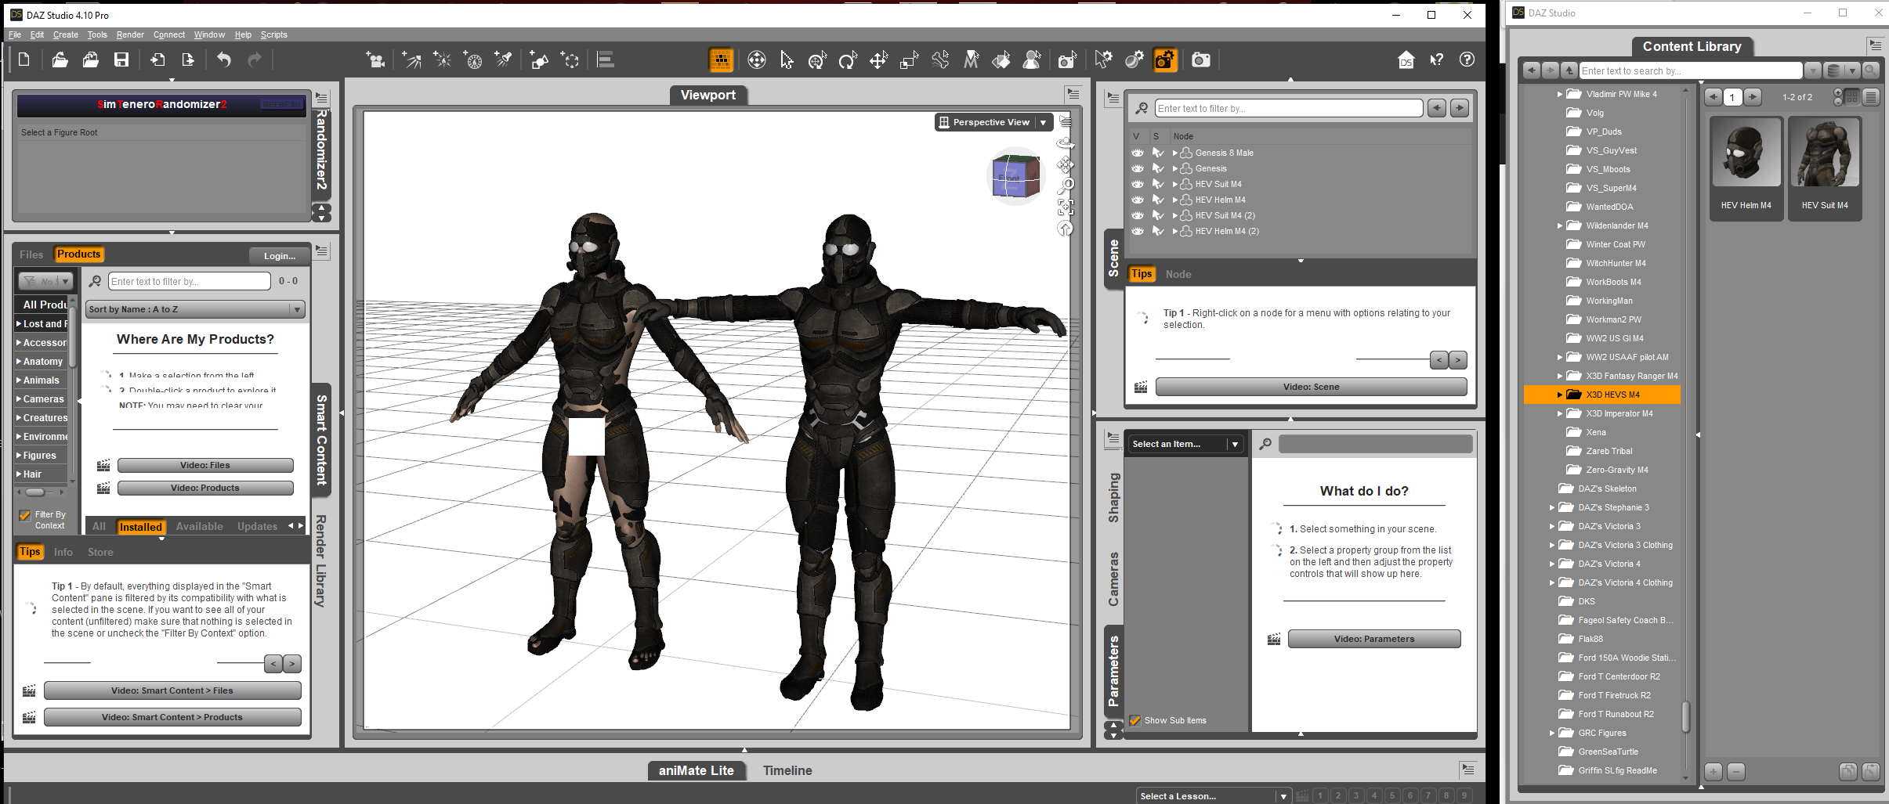The height and width of the screenshot is (804, 1889).
Task: Uncheck the Show Sub Items checkbox
Action: click(x=1135, y=720)
